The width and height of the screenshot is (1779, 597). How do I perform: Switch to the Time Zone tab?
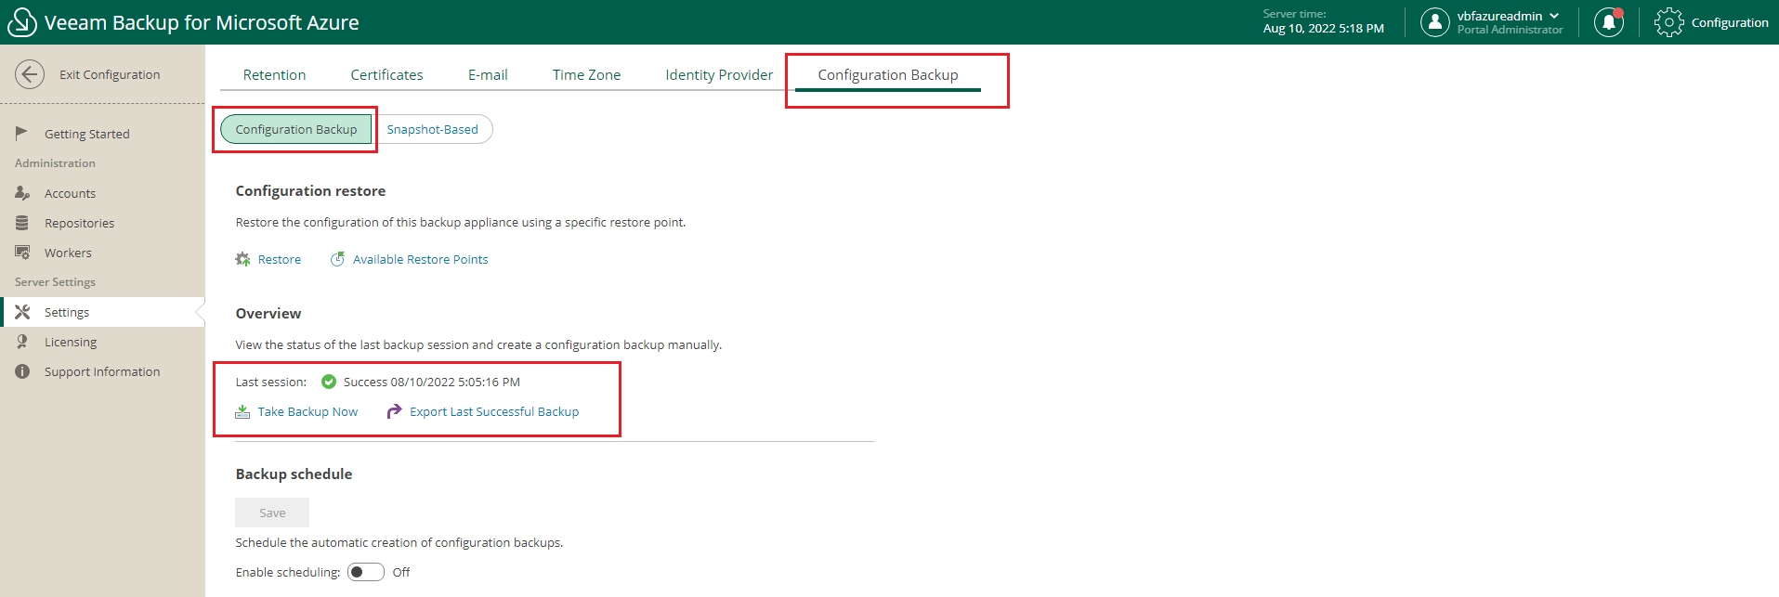(586, 74)
